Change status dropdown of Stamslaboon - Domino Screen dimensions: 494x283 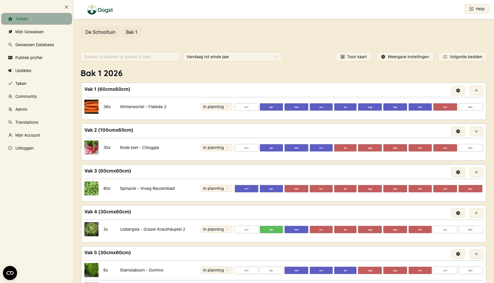pos(216,270)
